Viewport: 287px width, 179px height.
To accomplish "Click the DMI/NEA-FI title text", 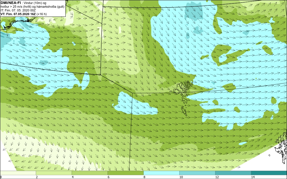I will [x=11, y=3].
